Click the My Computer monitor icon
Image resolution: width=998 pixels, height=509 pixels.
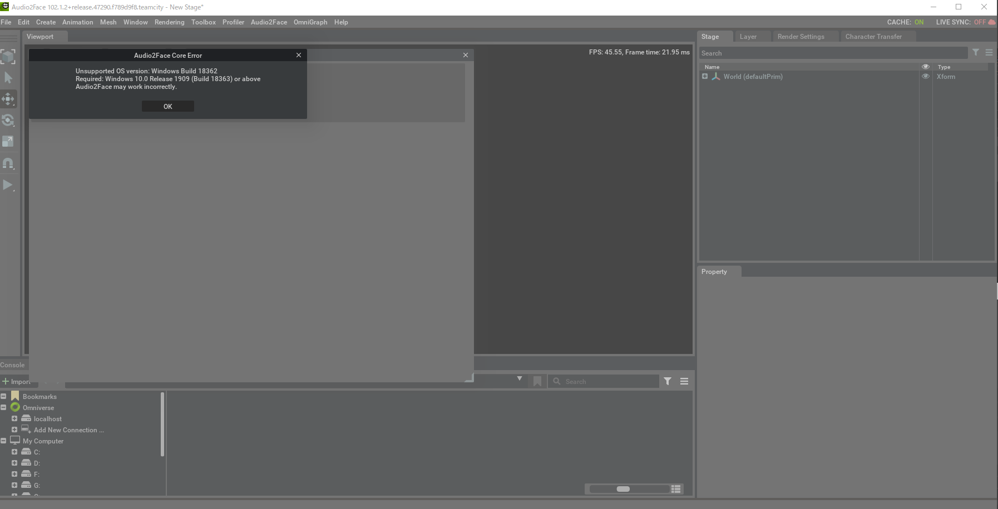coord(15,441)
